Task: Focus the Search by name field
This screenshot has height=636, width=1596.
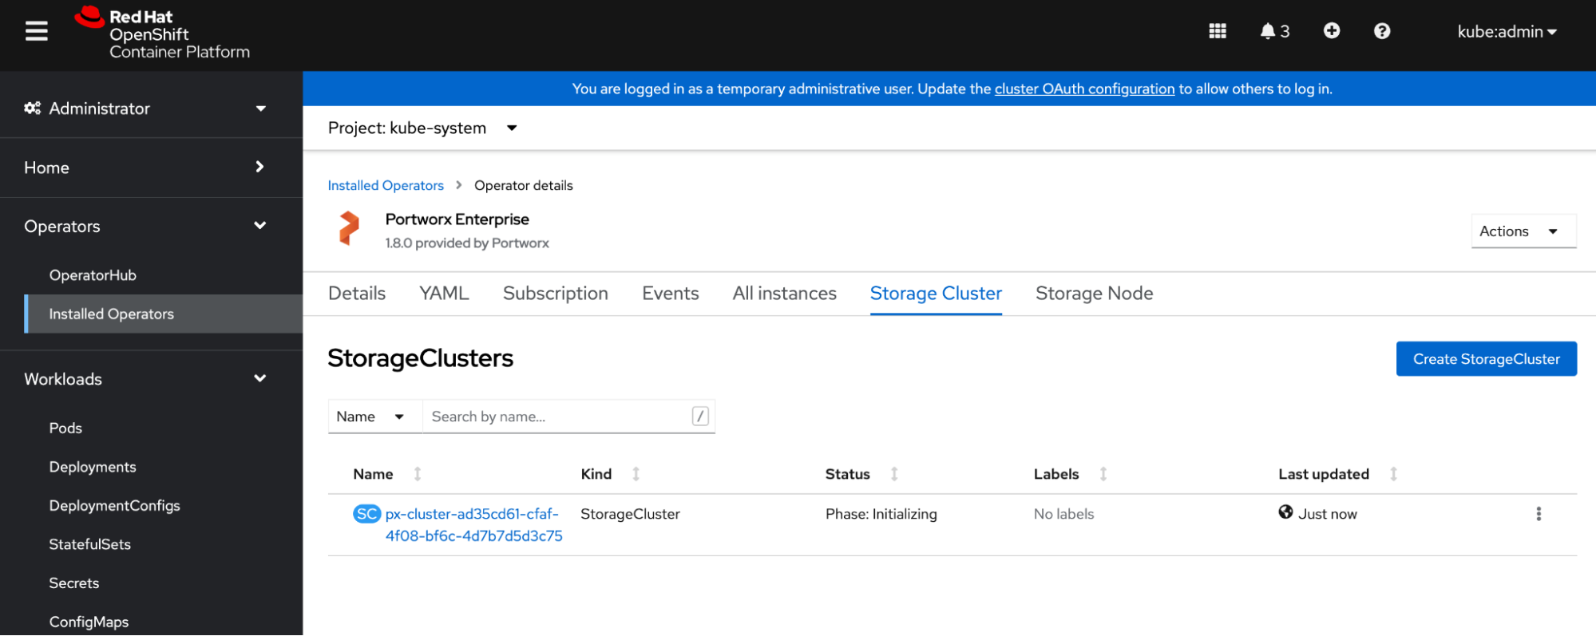Action: pyautogui.click(x=557, y=417)
